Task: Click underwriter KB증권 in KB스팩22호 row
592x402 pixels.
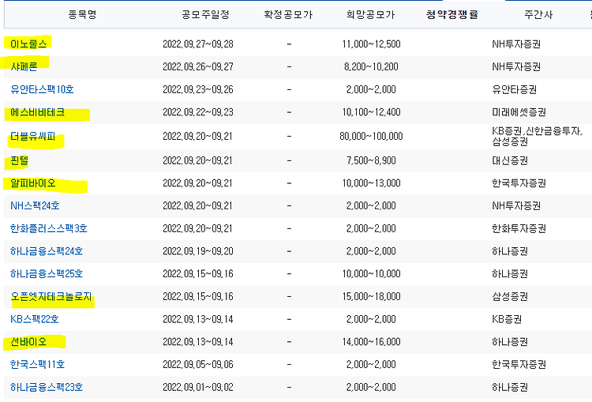Action: [507, 319]
